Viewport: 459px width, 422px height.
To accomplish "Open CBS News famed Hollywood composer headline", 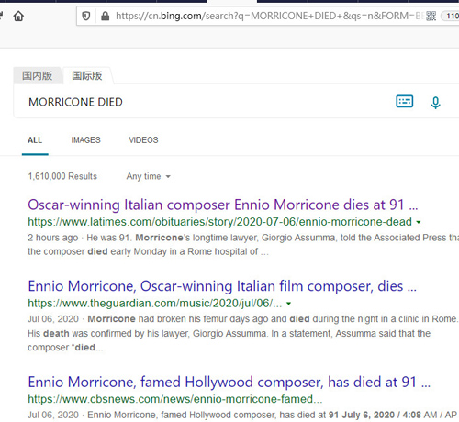I will pyautogui.click(x=229, y=383).
